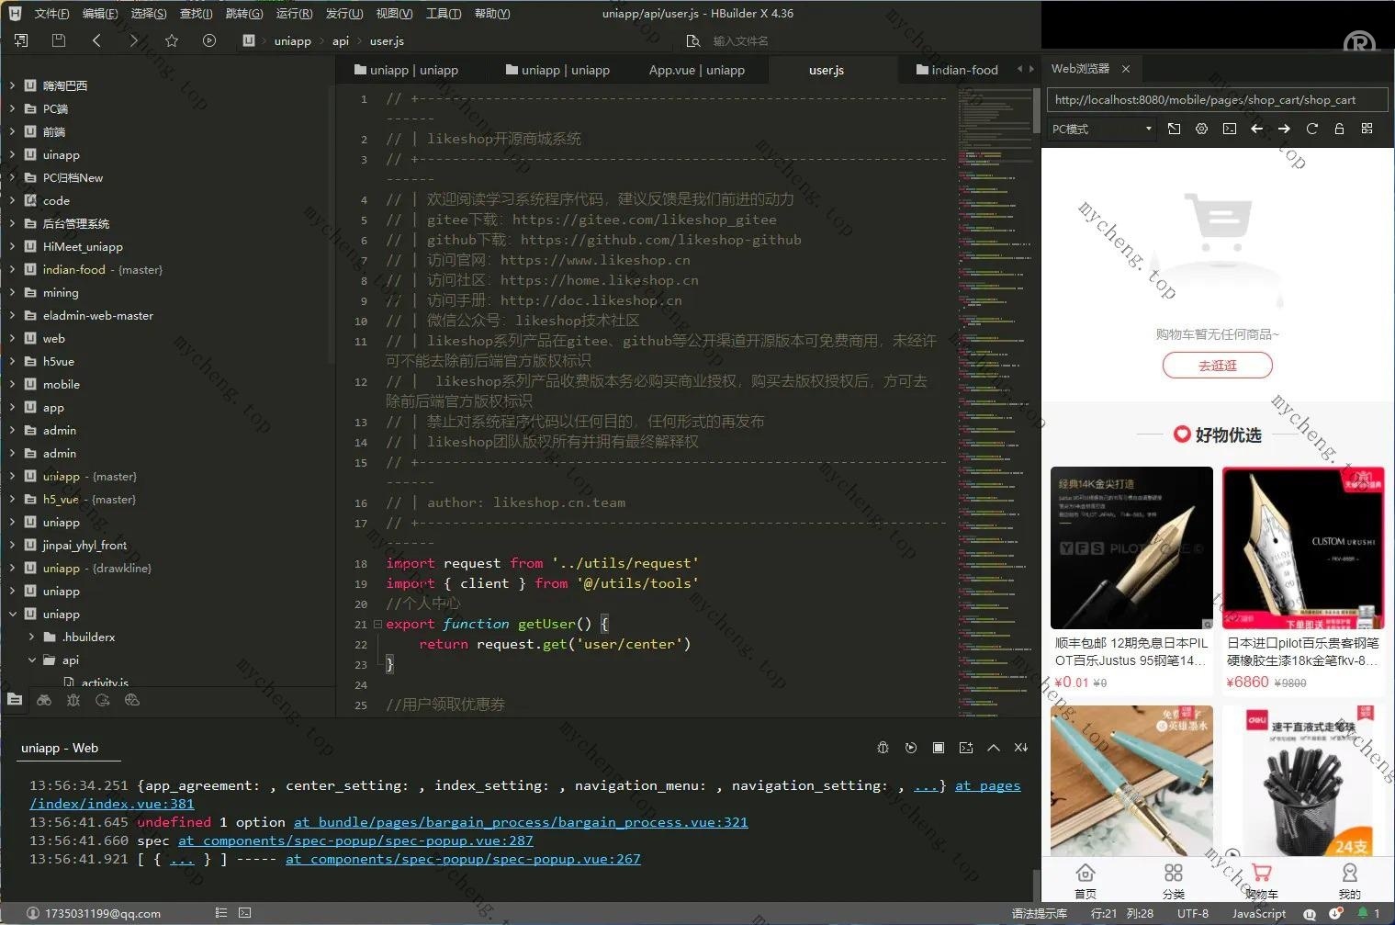Click the QR code icon in browser
1395x925 pixels.
pos(1367,129)
